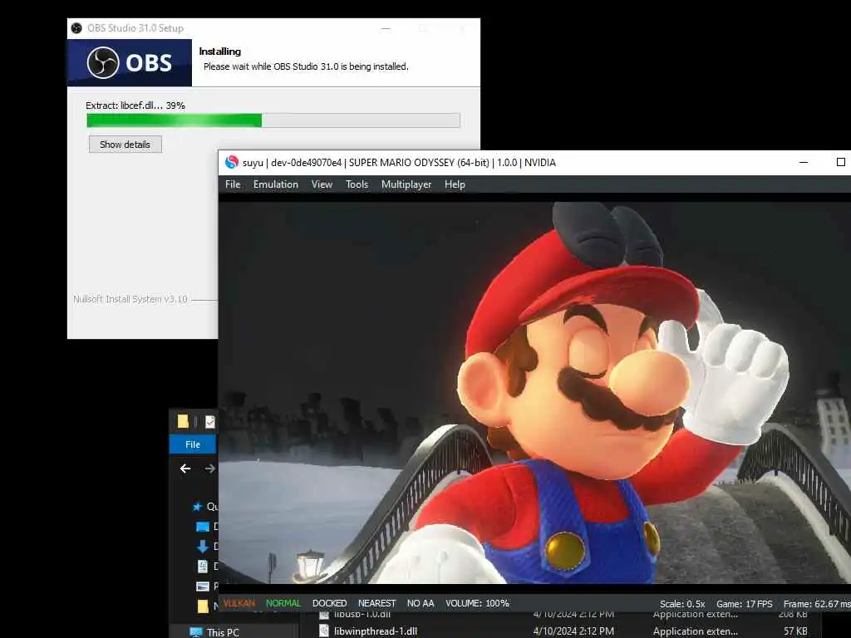Click 'Extract: libcef.dll... 39%' status text

135,106
